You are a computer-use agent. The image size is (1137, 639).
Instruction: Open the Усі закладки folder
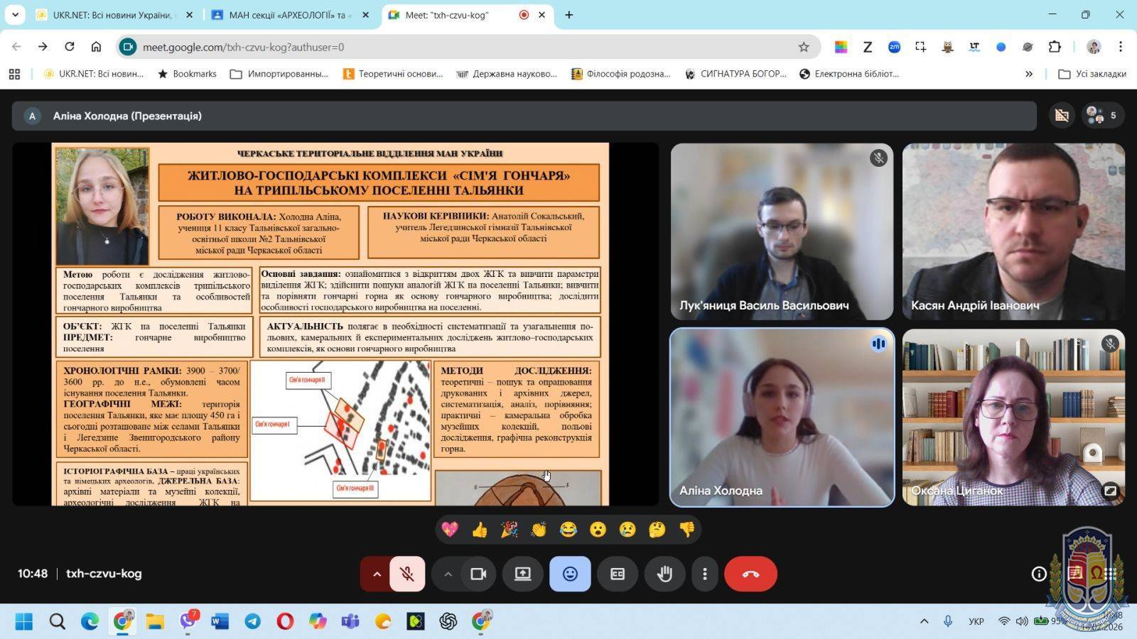click(1092, 74)
